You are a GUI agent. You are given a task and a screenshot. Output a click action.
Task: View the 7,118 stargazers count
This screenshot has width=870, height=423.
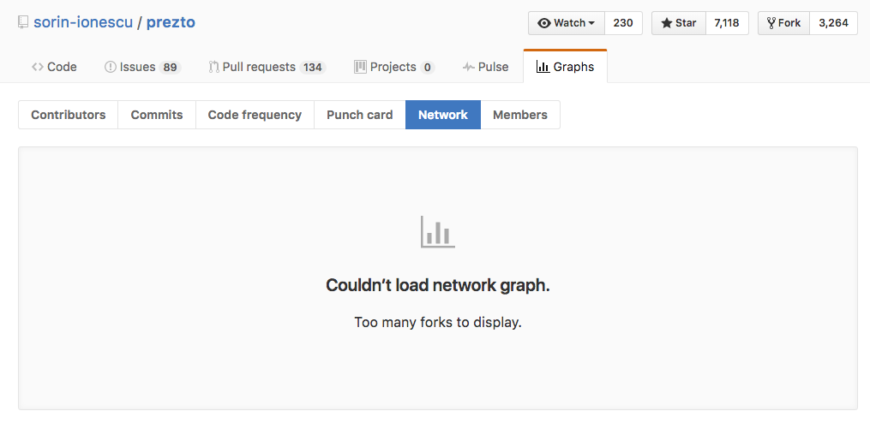coord(727,23)
